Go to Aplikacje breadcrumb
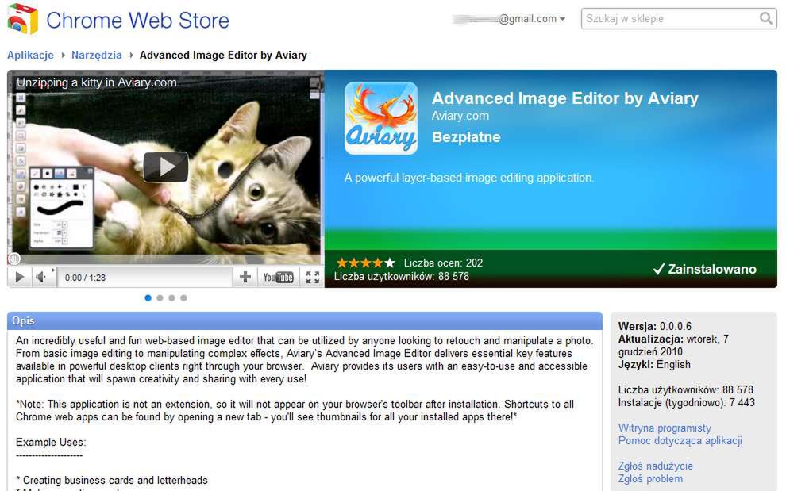Viewport: 786px width, 491px height. [31, 55]
